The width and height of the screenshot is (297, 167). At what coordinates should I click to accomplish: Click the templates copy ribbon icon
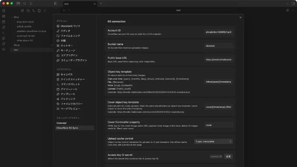pos(4,27)
